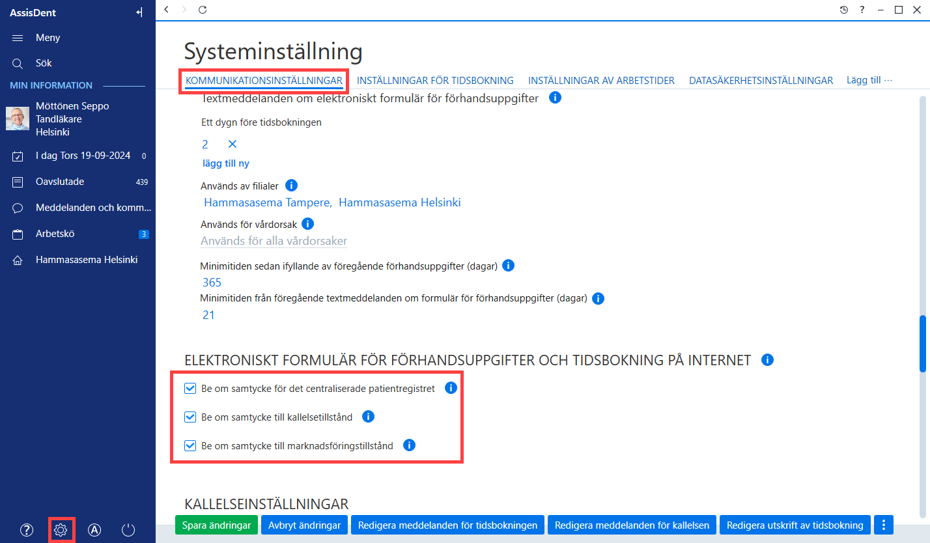Screen dimensions: 930x543
Task: Switch to Inställningar av arbetstider tab
Action: pos(601,81)
